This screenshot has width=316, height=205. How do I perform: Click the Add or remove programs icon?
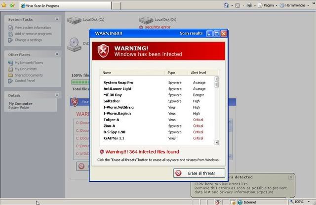tap(10, 34)
